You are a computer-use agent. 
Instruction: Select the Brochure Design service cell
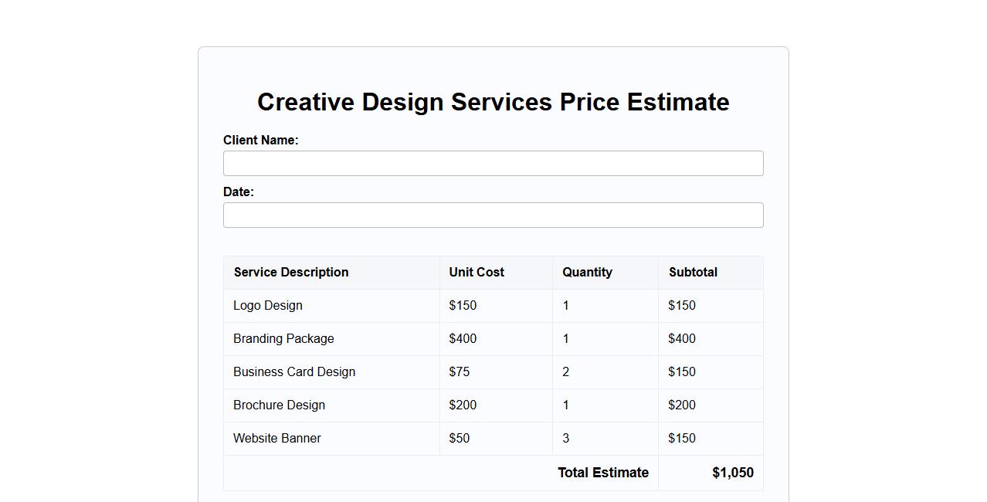(x=279, y=405)
